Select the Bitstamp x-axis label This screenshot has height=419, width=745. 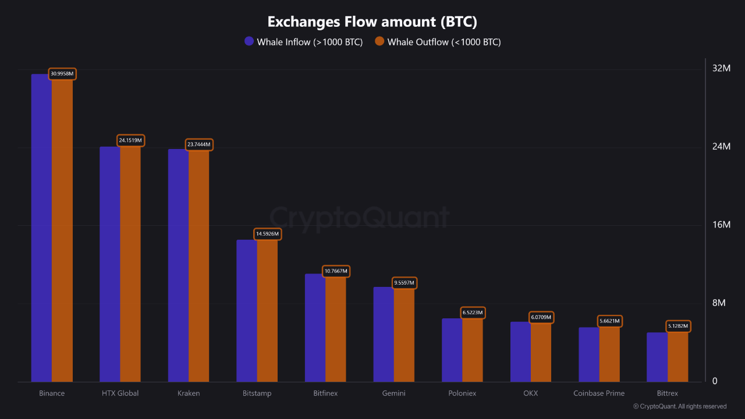click(257, 393)
